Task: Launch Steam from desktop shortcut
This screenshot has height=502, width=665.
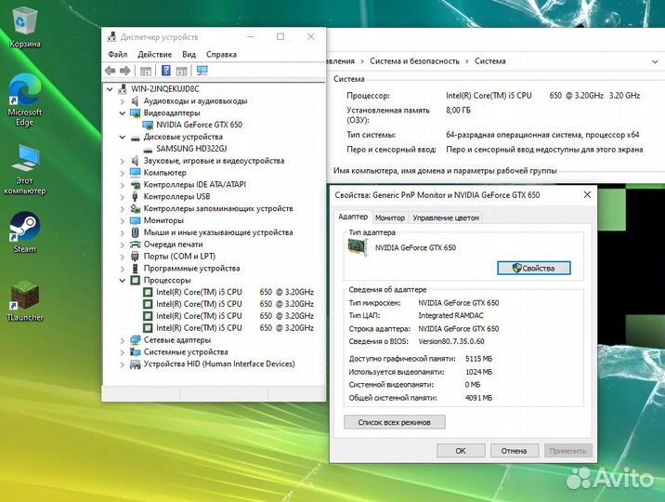Action: point(25,232)
